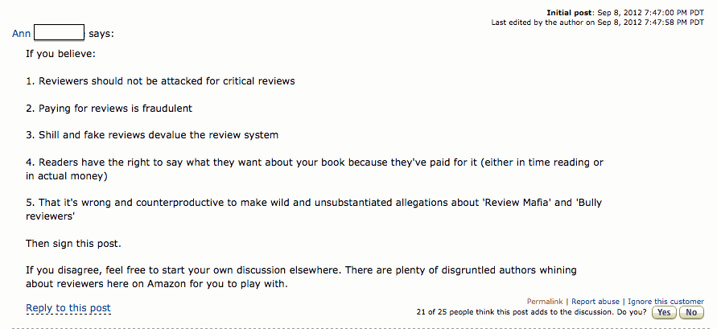Viewport: 717px width, 329px height.
Task: Click the word 'says:' after author name
Action: coord(101,34)
